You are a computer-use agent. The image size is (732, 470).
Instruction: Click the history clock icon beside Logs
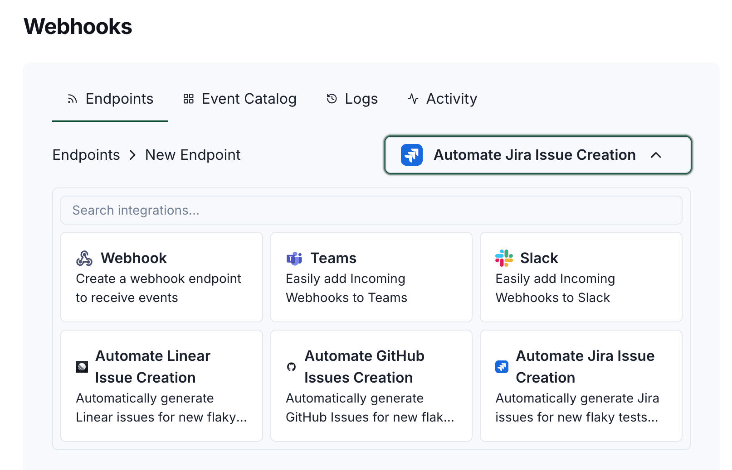pos(332,99)
